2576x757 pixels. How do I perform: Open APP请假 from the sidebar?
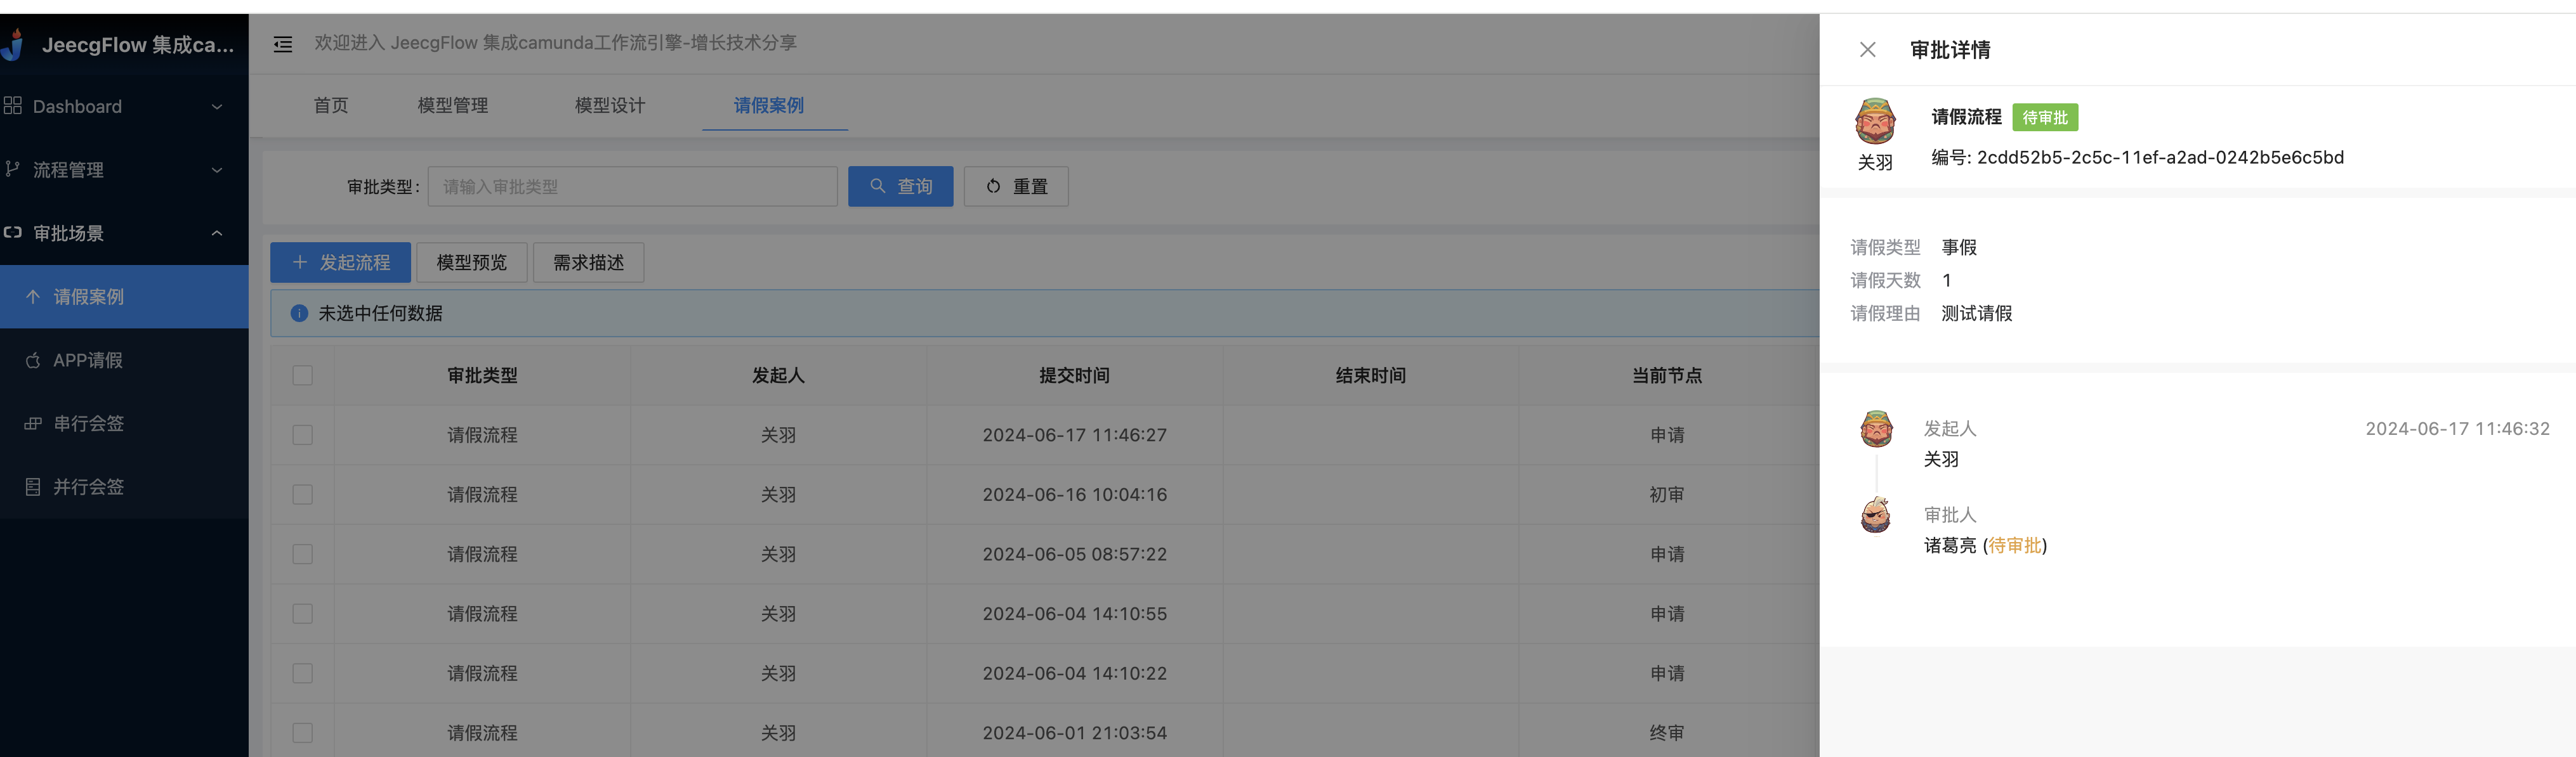pyautogui.click(x=88, y=361)
